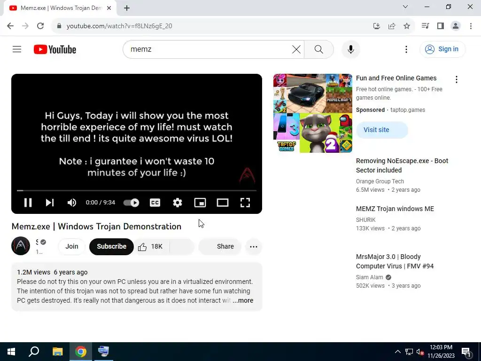Go to YouTube home via logo
The width and height of the screenshot is (481, 361).
[x=55, y=49]
